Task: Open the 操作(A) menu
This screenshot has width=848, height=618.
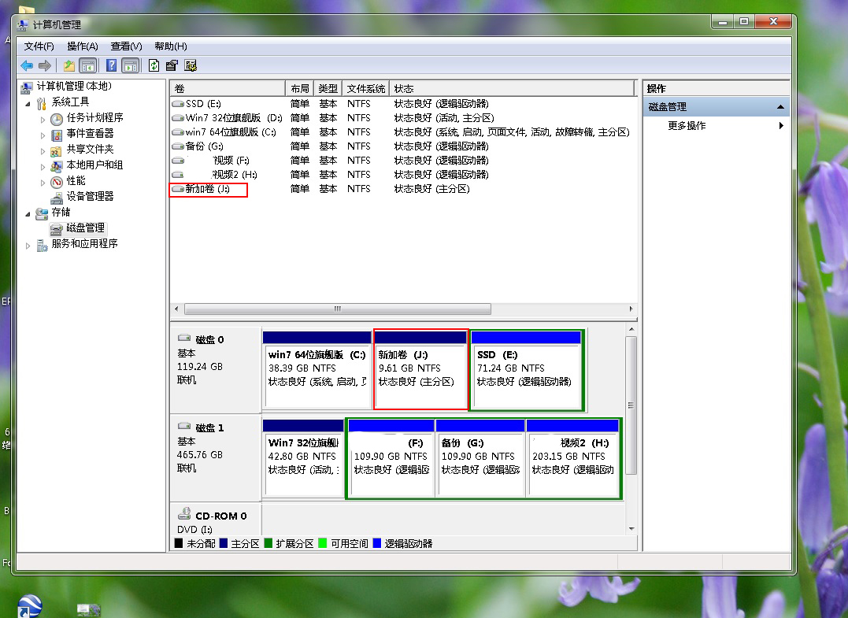Action: (x=83, y=46)
